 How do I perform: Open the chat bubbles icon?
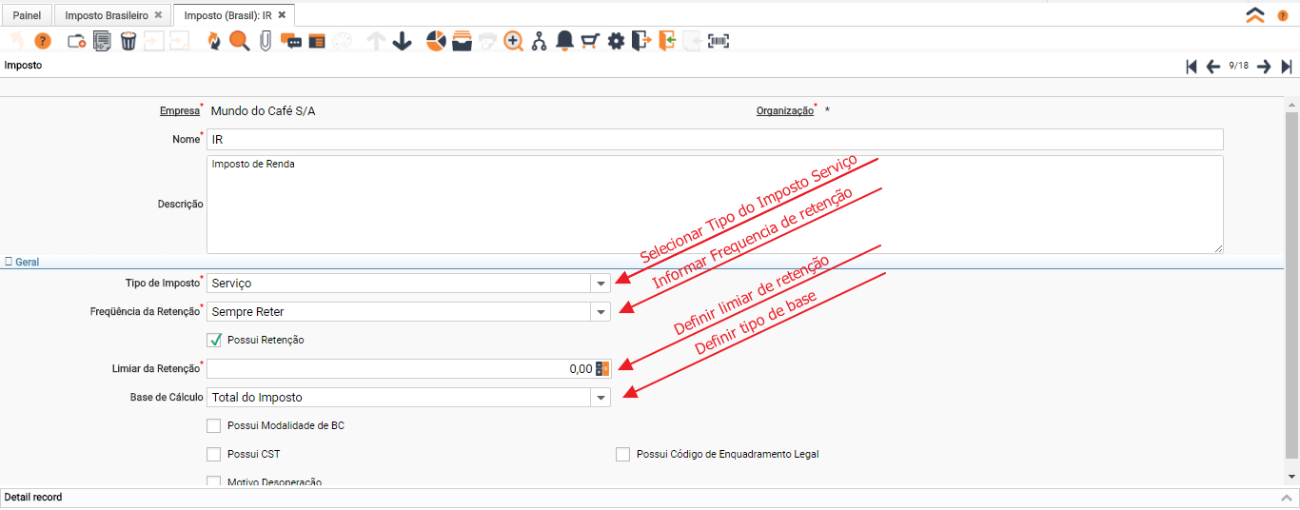[x=291, y=41]
